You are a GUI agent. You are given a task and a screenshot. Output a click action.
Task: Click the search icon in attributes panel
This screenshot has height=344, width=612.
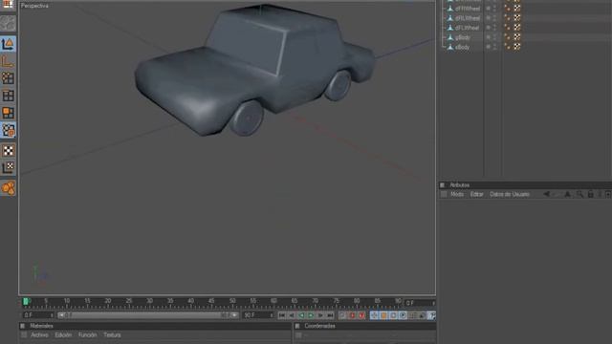(579, 194)
